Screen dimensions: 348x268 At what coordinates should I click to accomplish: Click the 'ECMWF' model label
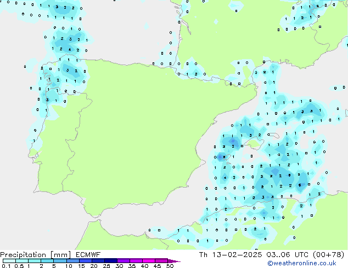(x=88, y=255)
